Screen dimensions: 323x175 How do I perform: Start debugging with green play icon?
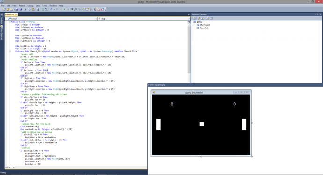click(64, 9)
